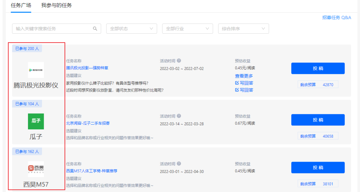Expand the 全部行业 dropdown
This screenshot has height=192, width=360.
(x=188, y=29)
